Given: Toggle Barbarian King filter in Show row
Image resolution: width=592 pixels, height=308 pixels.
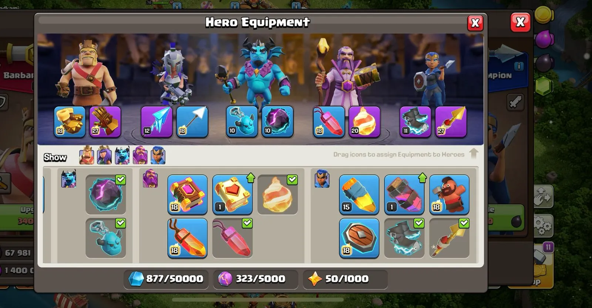Looking at the screenshot, I should tap(87, 155).
